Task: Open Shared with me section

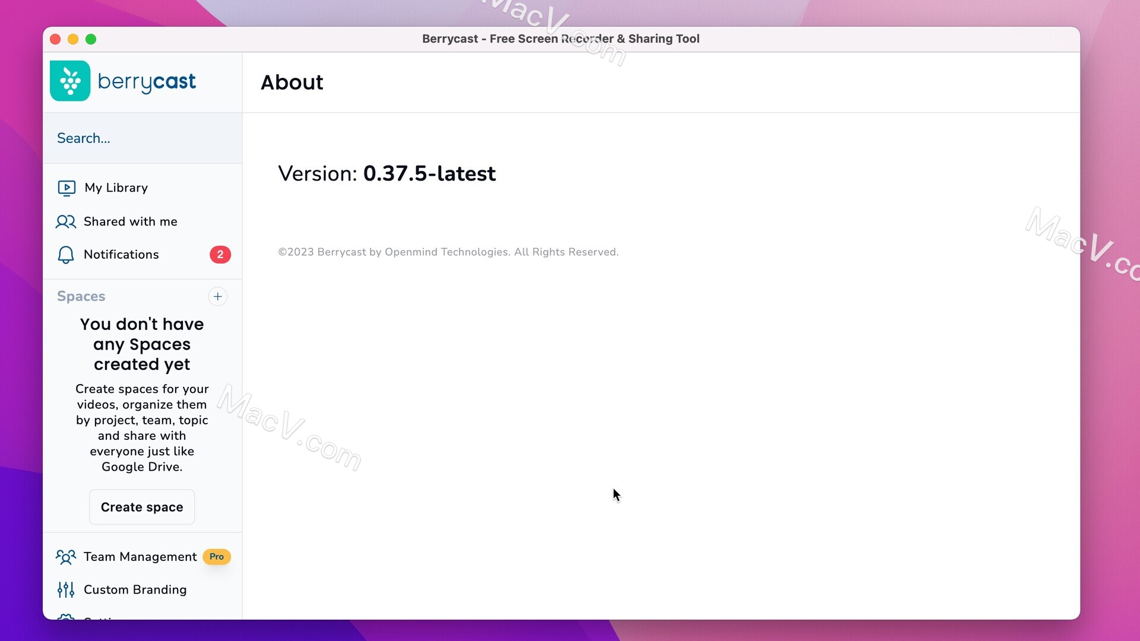Action: tap(142, 221)
